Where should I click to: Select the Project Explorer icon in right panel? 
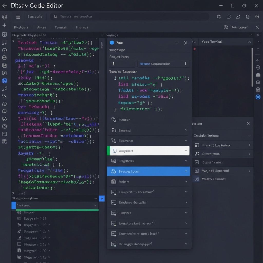click(197, 145)
